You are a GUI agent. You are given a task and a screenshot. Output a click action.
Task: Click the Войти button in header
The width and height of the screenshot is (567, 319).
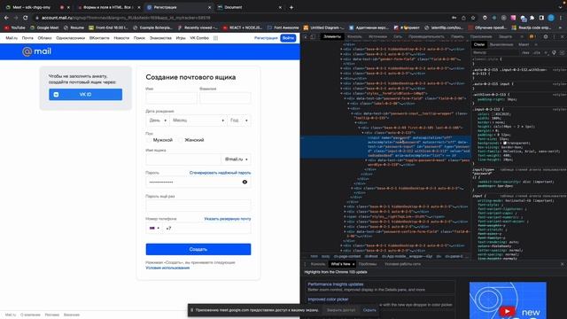click(288, 38)
